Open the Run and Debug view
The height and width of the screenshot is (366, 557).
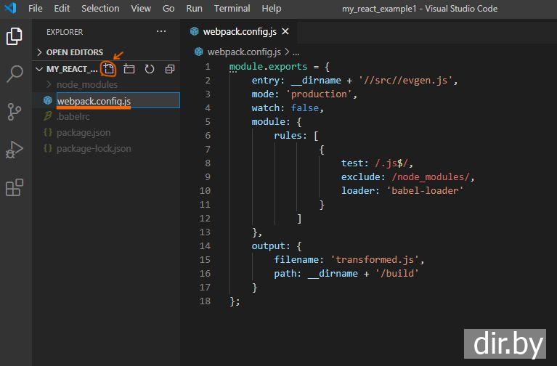pyautogui.click(x=15, y=149)
